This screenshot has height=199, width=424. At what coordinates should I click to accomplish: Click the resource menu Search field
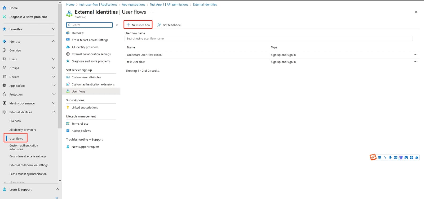tap(89, 25)
